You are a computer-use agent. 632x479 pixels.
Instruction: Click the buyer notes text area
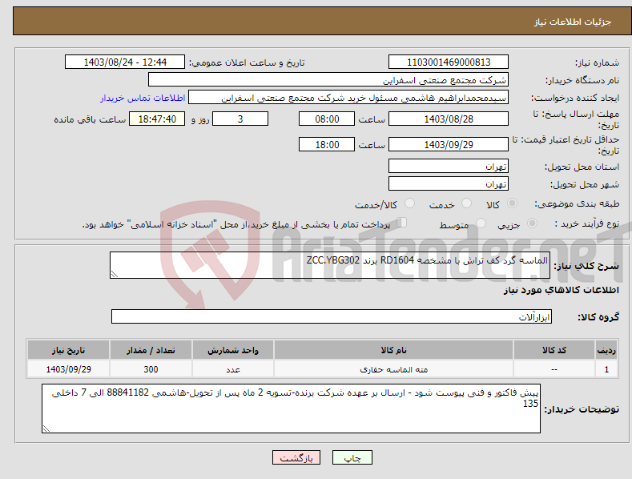(291, 409)
